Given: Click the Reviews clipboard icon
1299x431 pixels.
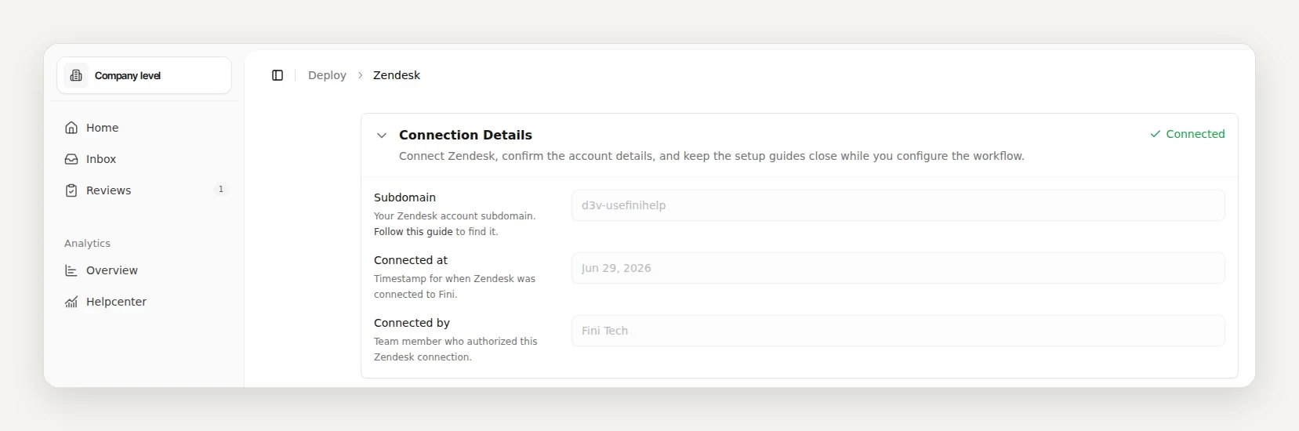Looking at the screenshot, I should click(x=71, y=190).
